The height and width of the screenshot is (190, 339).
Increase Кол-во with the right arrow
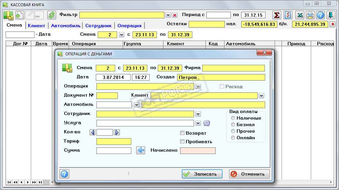(x=117, y=132)
